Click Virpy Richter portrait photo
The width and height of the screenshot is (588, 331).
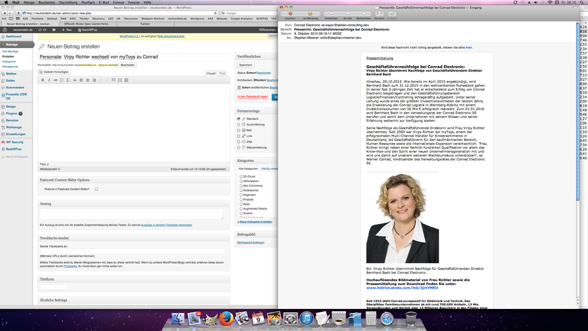pyautogui.click(x=402, y=218)
